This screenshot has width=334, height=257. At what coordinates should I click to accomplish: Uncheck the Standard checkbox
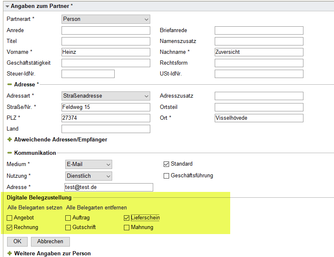click(166, 164)
